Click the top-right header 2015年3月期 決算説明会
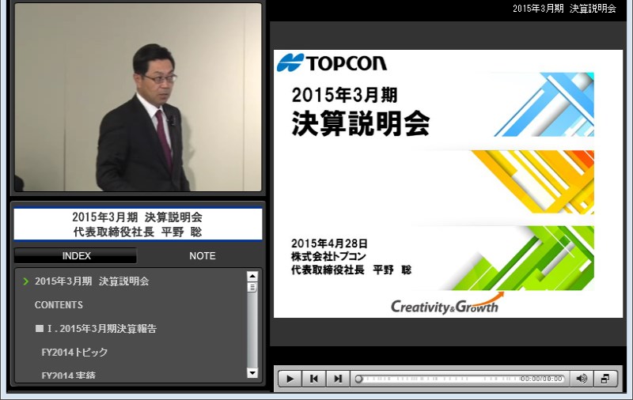 tap(564, 9)
